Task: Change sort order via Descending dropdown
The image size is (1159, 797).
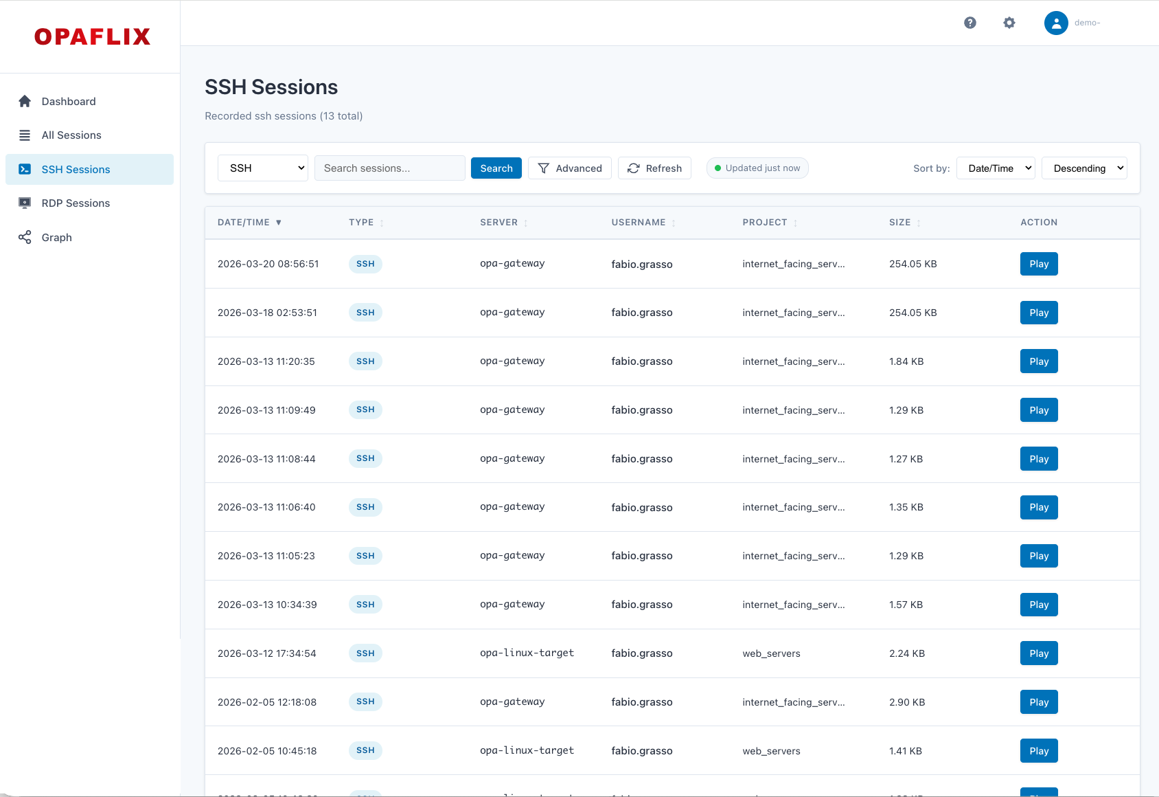Action: [1083, 168]
